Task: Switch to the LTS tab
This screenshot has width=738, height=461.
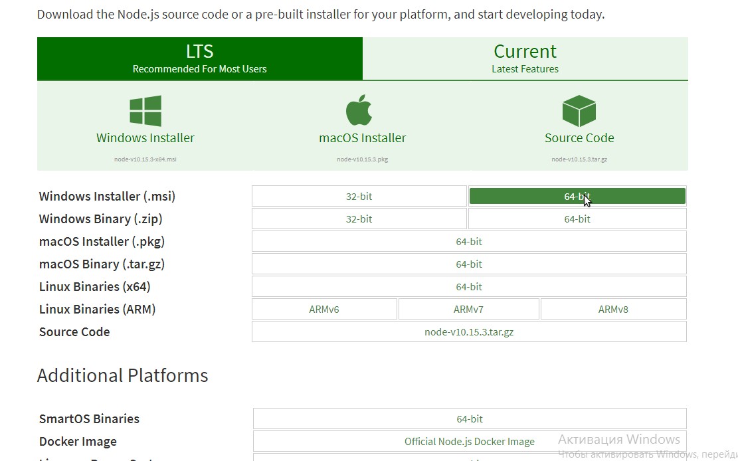Action: 199,58
